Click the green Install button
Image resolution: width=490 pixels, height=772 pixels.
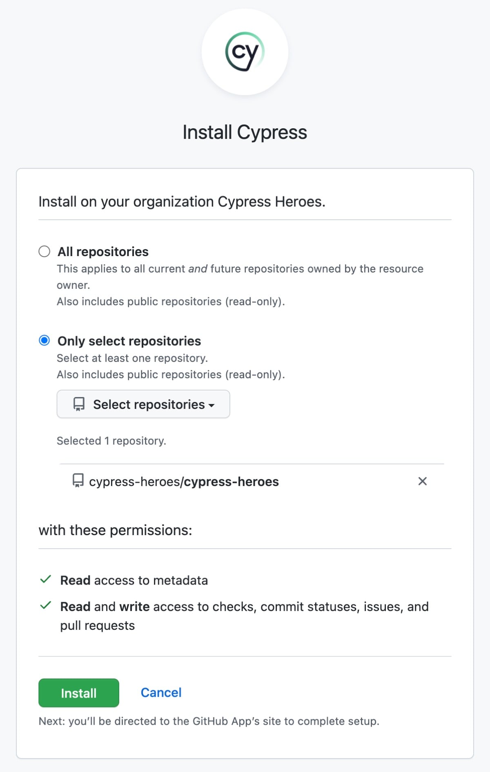78,693
